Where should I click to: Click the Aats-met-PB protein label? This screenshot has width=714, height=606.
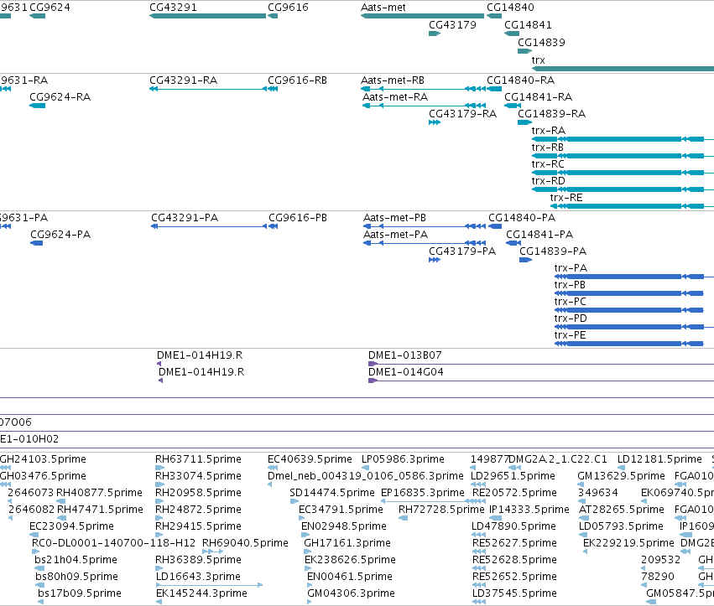394,218
